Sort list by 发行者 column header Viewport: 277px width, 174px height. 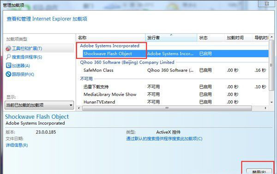[171, 38]
